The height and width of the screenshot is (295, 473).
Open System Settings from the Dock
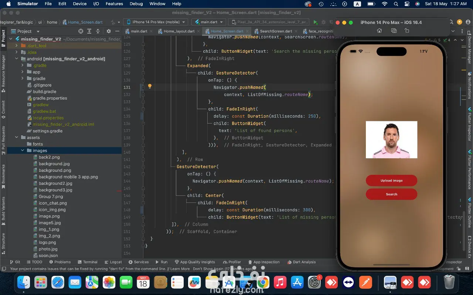coord(314,283)
